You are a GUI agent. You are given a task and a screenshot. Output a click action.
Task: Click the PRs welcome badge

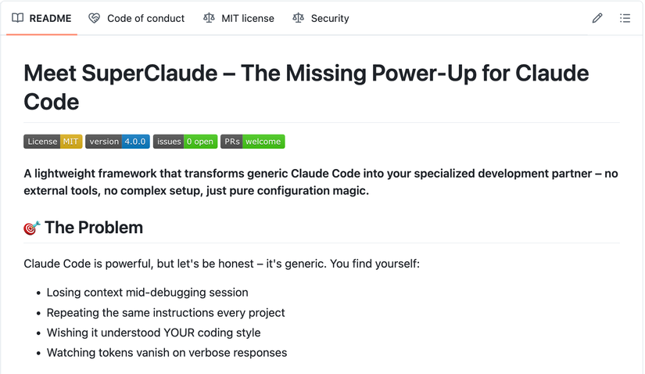tap(253, 142)
